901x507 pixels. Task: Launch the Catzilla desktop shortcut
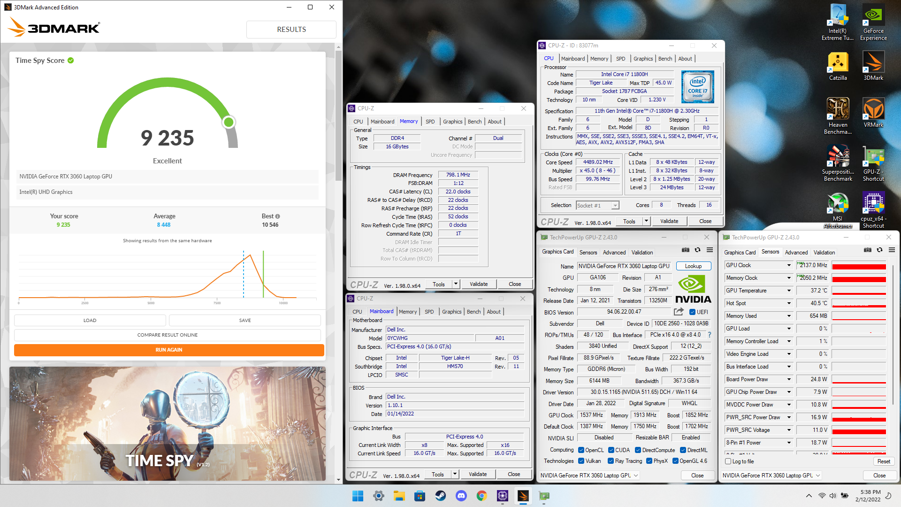[x=838, y=66]
